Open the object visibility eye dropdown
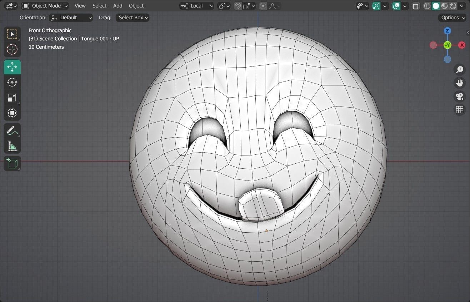Viewport: 470px width, 302px height. coord(362,6)
